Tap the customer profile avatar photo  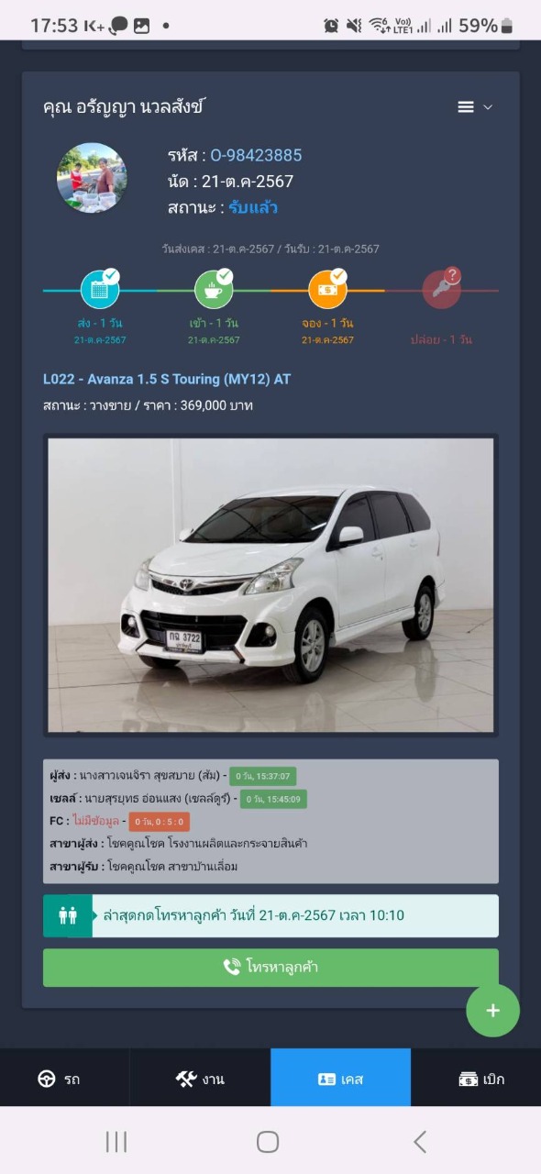(92, 178)
